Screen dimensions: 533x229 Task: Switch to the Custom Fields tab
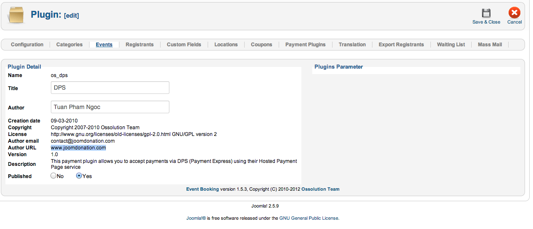click(184, 45)
